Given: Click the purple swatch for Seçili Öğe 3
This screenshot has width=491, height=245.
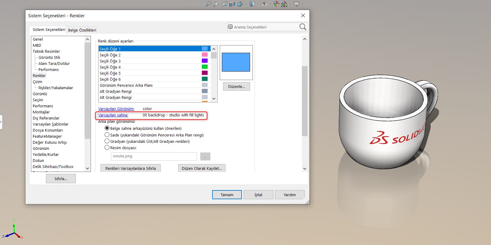Looking at the screenshot, I should [x=205, y=61].
